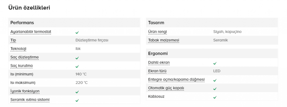This screenshot has height=107, width=287.
Task: Click the checkmark next to Ayarlanabilir termostat
Action: pos(77,32)
